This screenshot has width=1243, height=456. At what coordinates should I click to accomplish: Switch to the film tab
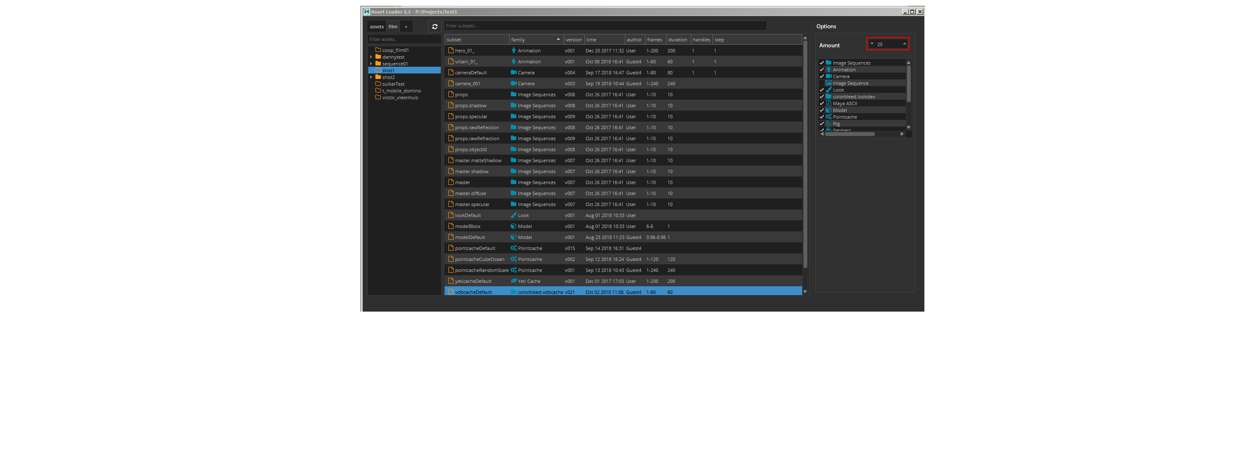click(393, 27)
